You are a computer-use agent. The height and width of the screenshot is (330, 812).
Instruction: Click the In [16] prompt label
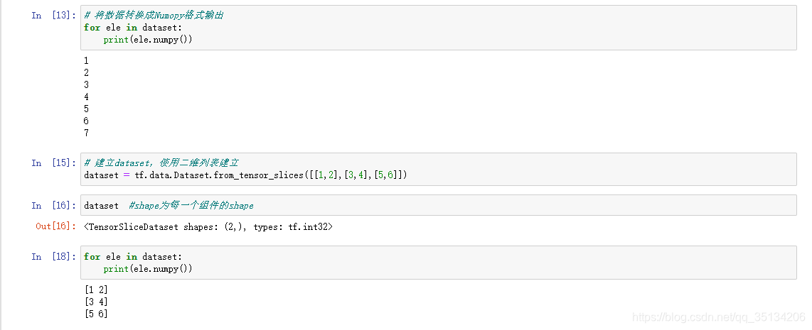point(54,205)
